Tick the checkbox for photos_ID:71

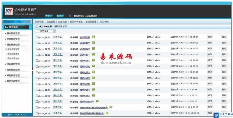pyautogui.click(x=37, y=43)
